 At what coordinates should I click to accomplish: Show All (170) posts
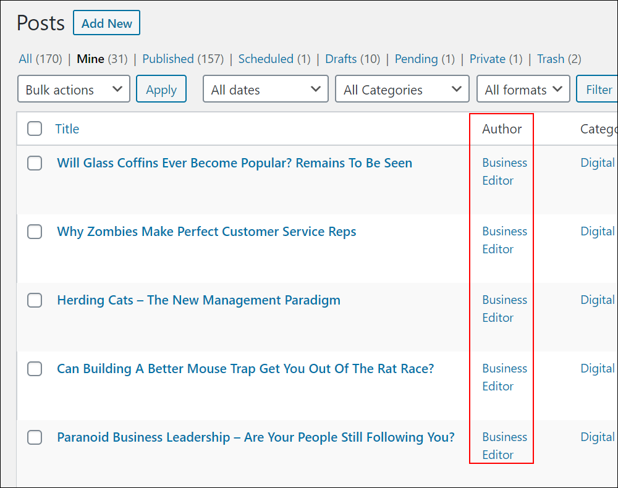(41, 59)
